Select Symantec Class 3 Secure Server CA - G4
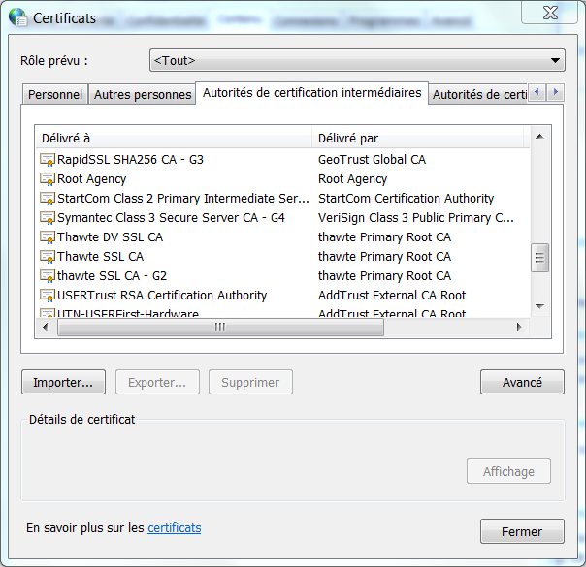This screenshot has width=586, height=567. pos(283,218)
